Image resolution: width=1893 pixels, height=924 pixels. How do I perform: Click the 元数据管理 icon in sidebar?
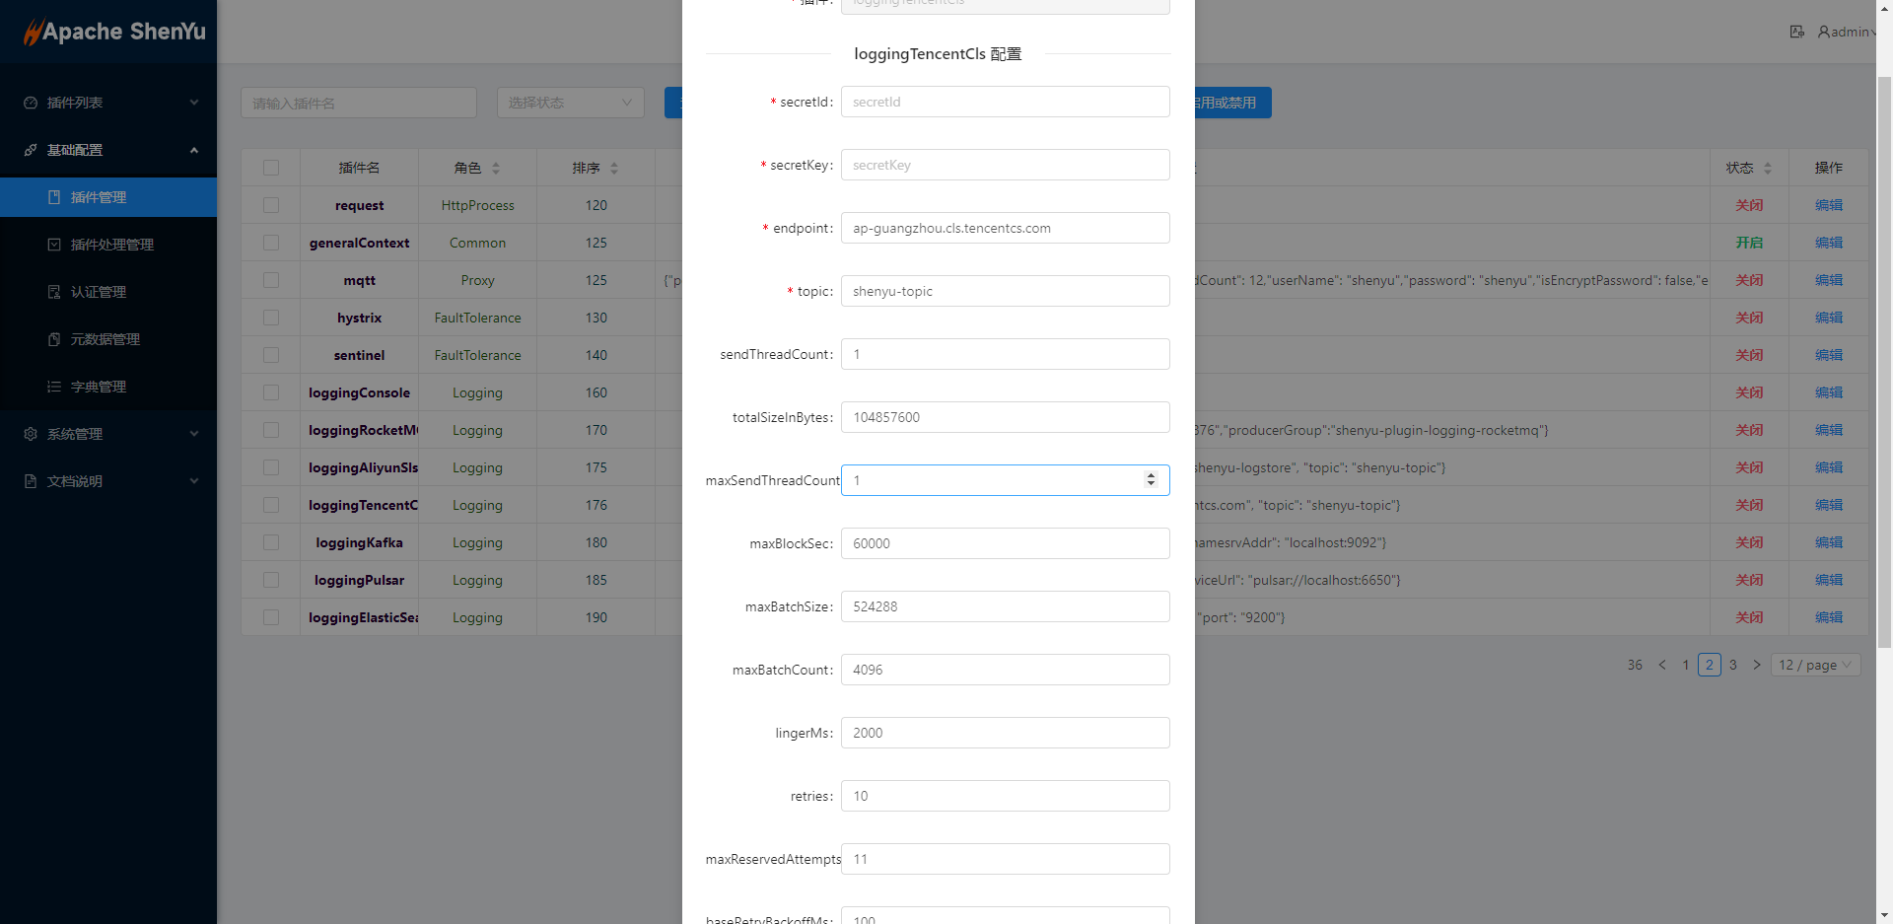[x=54, y=339]
